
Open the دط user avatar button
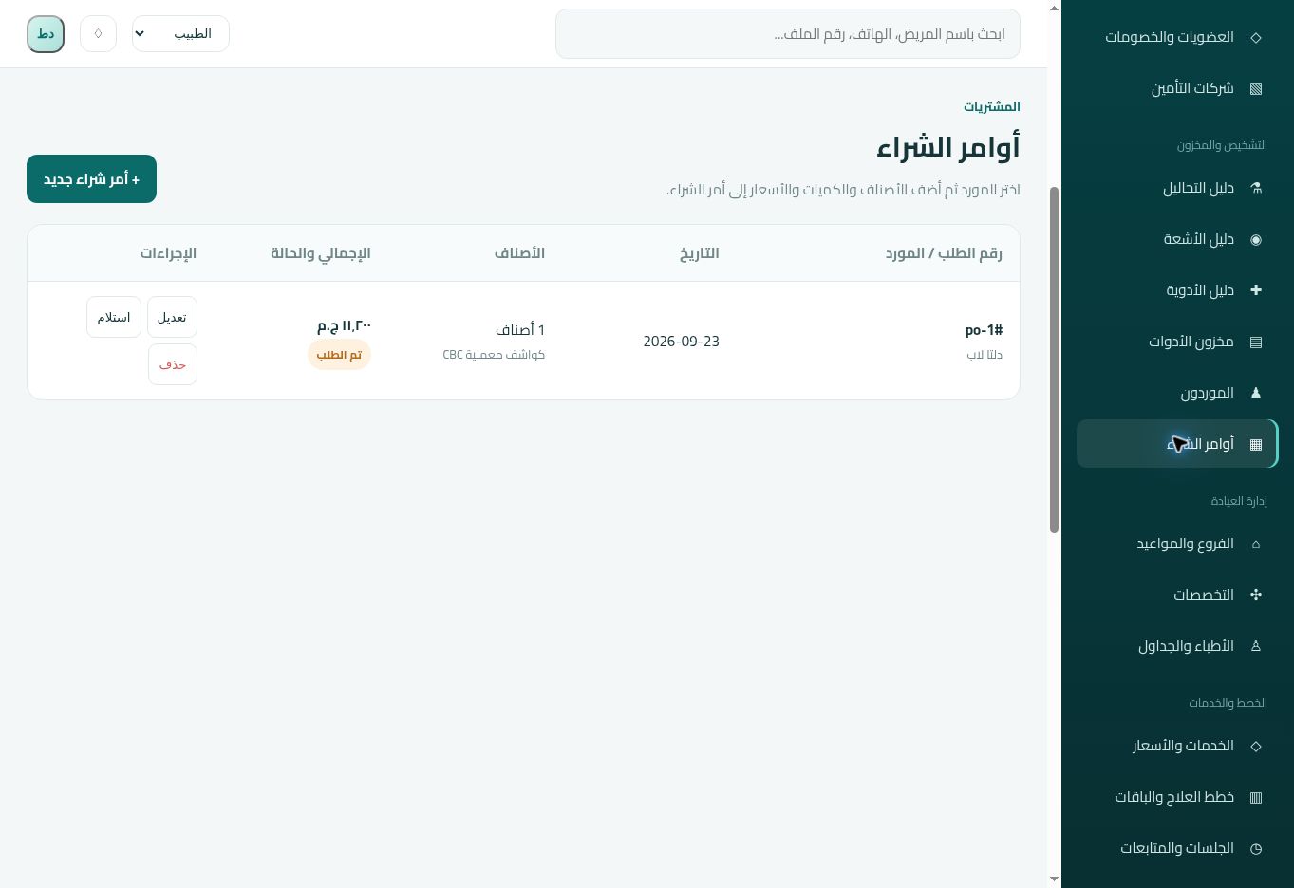tap(46, 34)
